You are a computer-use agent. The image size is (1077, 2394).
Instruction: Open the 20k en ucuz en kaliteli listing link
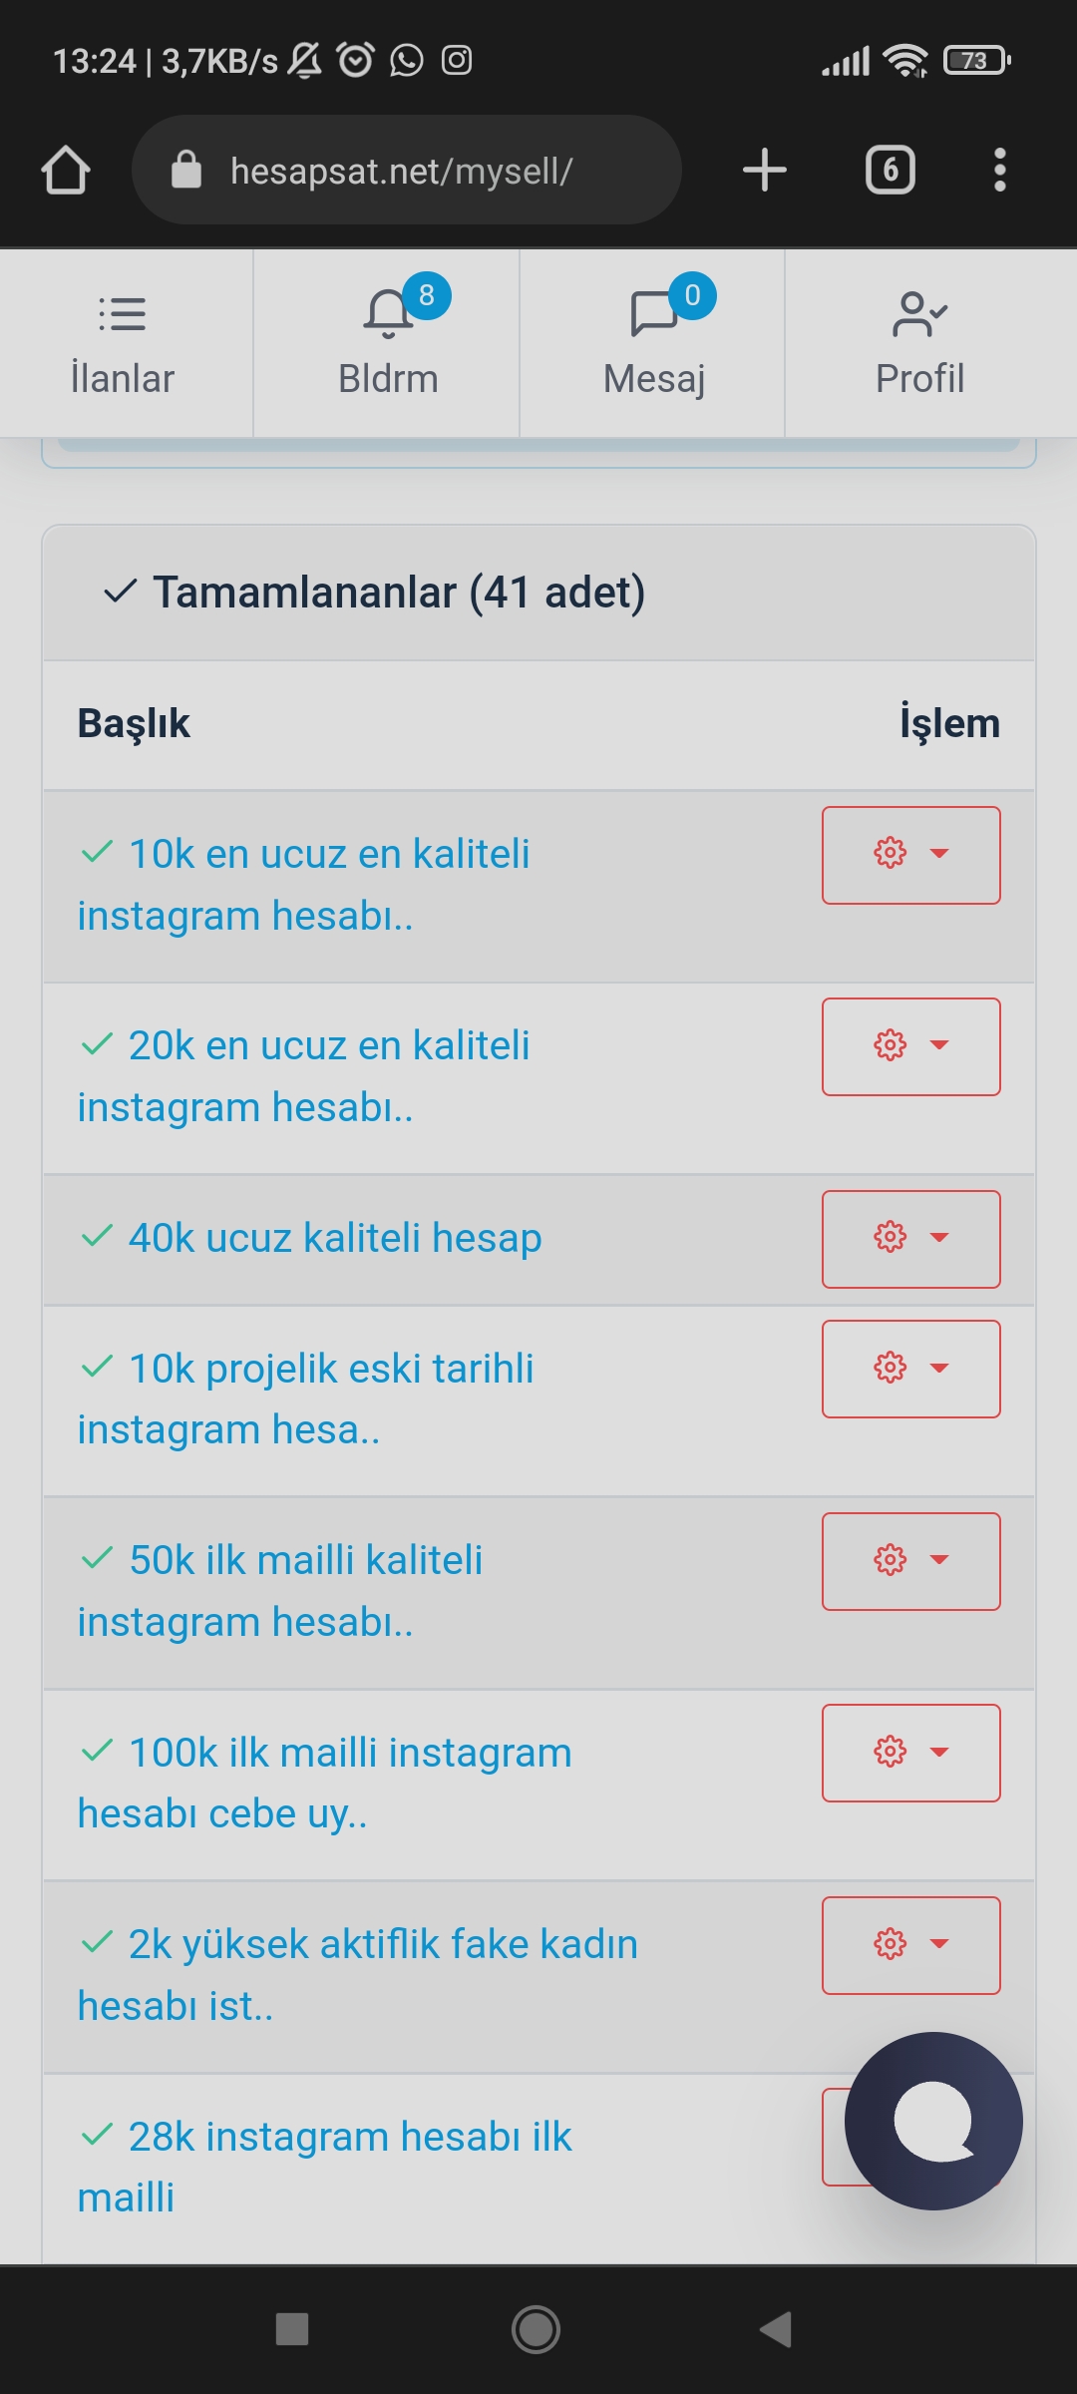tap(304, 1076)
